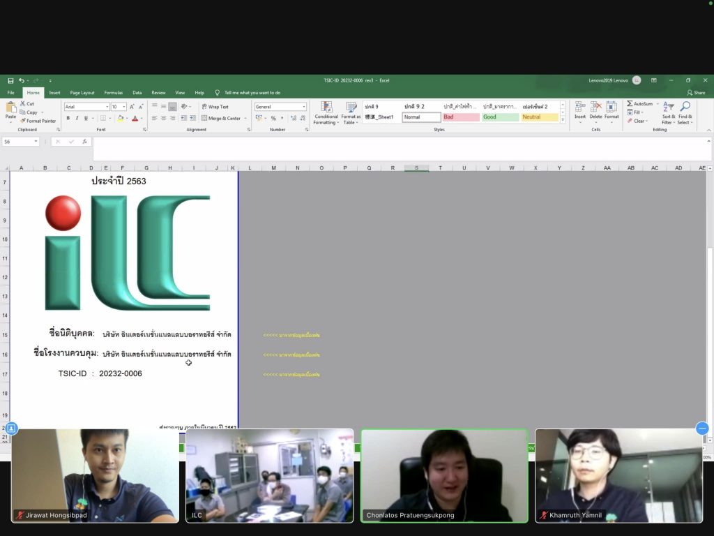Click the Format Painter brush

point(23,121)
